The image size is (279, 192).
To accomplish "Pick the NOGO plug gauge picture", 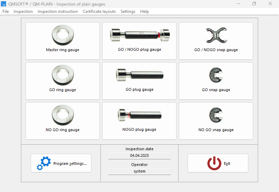I will (x=140, y=115).
